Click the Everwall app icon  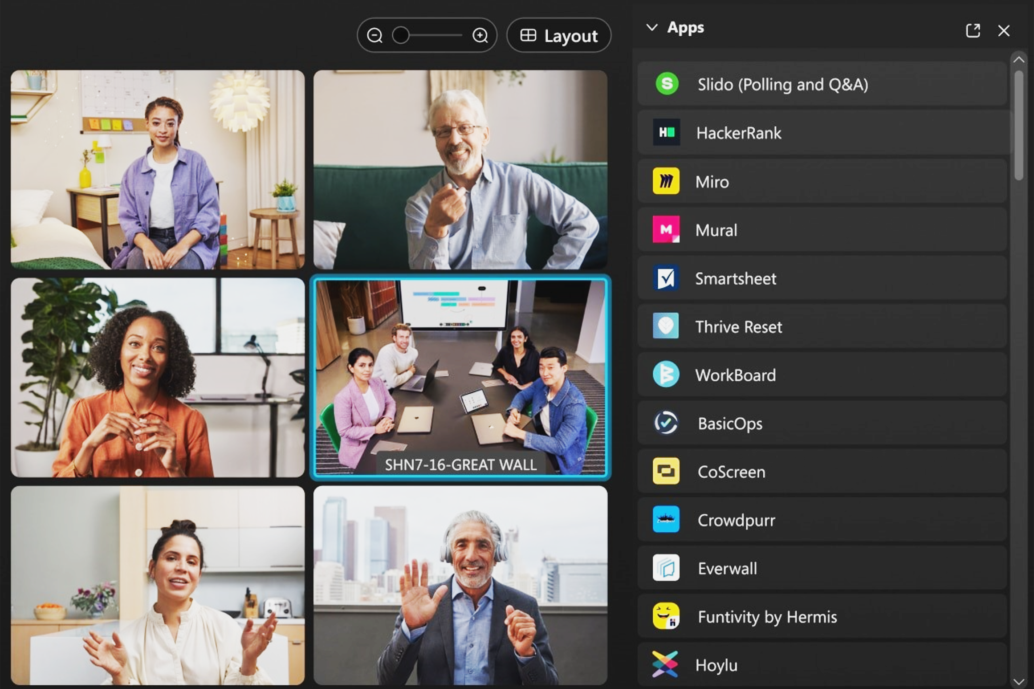(x=666, y=568)
